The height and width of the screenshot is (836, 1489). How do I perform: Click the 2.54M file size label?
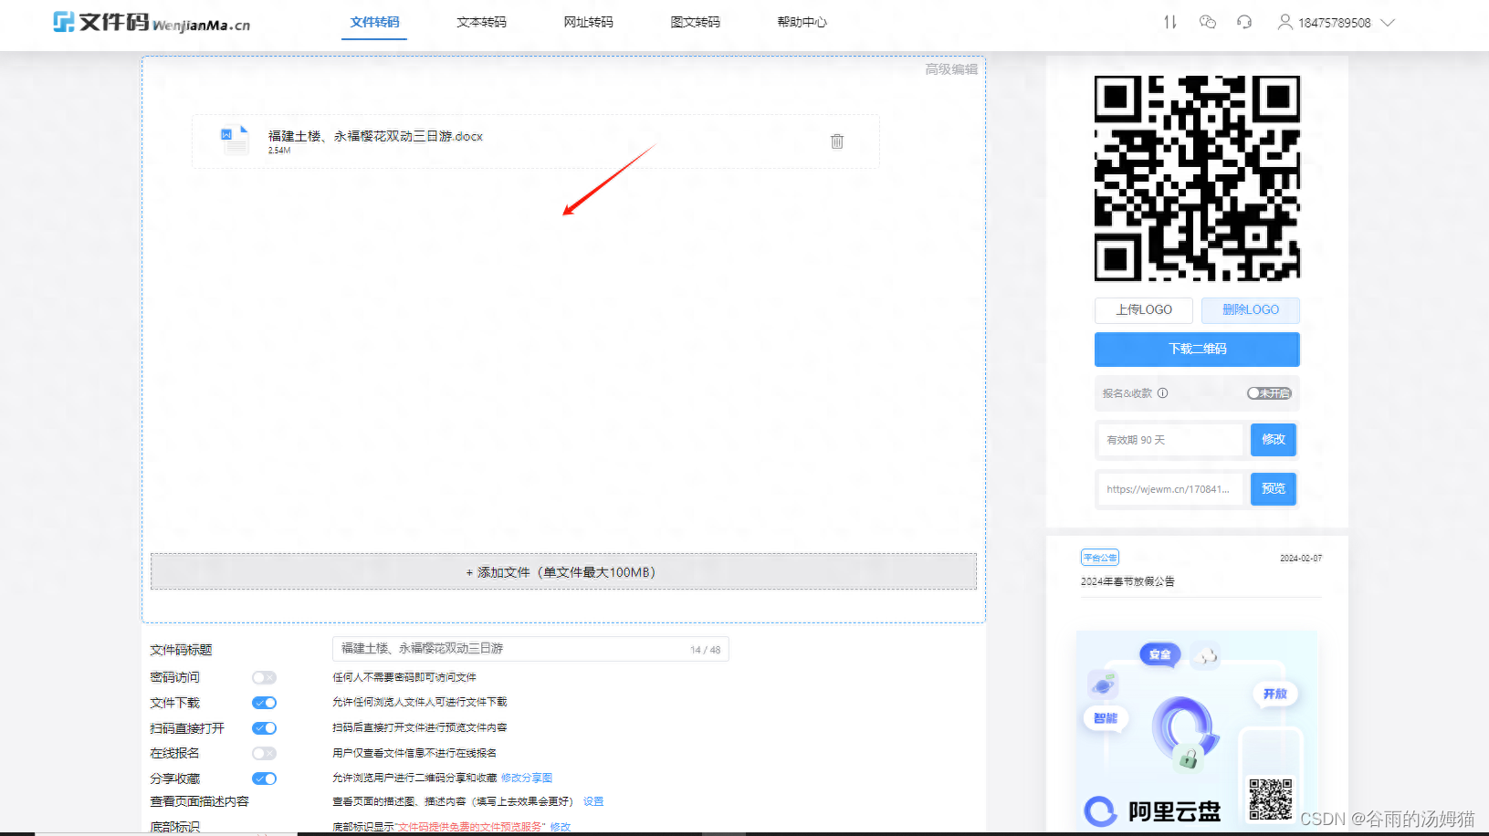pos(279,151)
